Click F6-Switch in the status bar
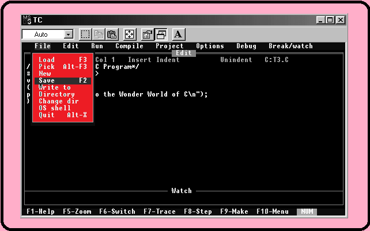The height and width of the screenshot is (231, 370). coord(117,211)
